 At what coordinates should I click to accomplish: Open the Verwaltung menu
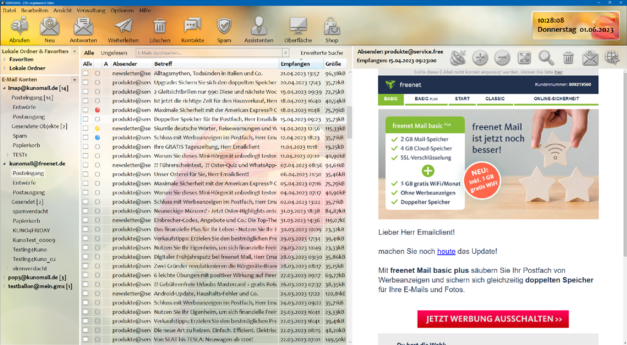pos(91,10)
